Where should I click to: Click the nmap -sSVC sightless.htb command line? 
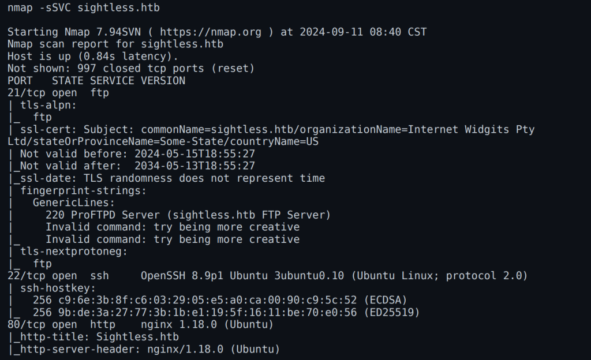coord(84,7)
